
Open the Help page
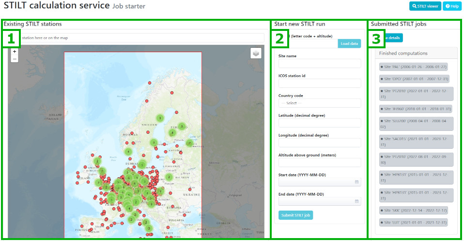[452, 6]
